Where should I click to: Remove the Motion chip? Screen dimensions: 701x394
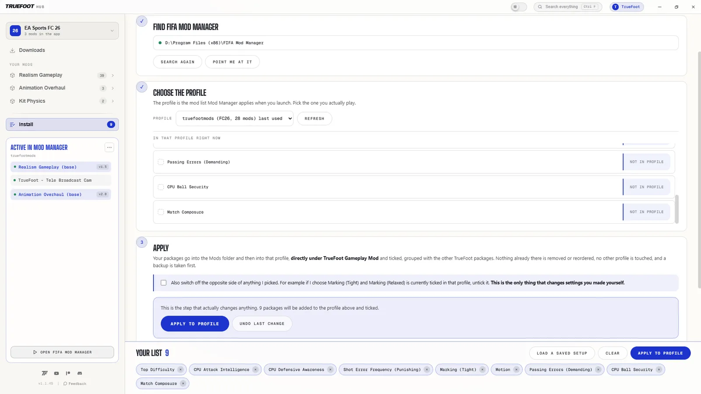pyautogui.click(x=516, y=369)
